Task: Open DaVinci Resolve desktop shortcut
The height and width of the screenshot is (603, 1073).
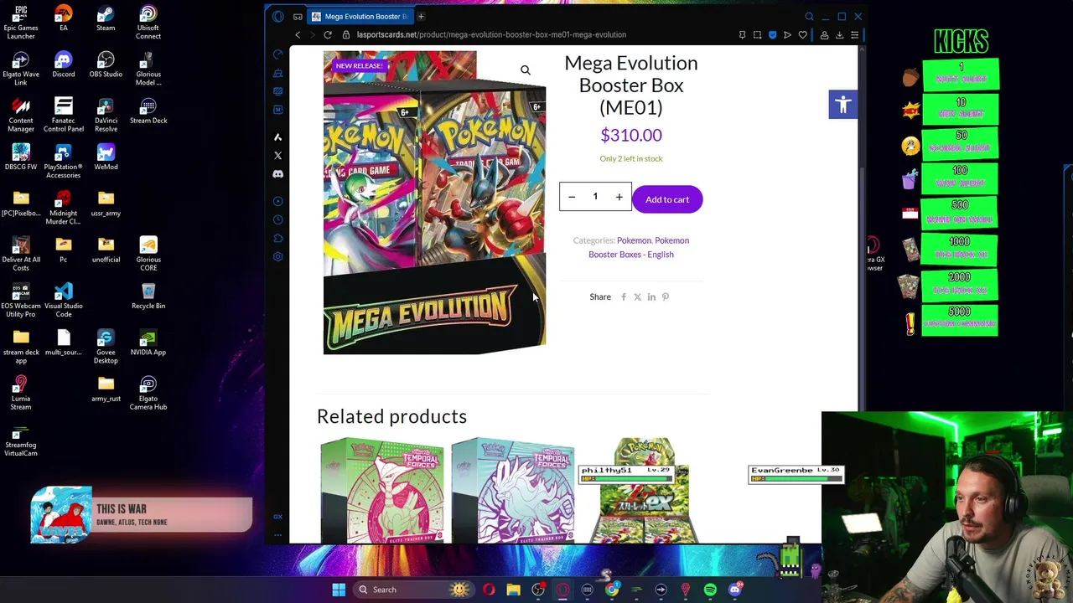Action: [x=106, y=116]
